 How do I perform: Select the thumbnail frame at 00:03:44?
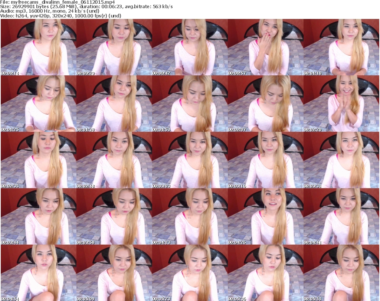click(39, 216)
